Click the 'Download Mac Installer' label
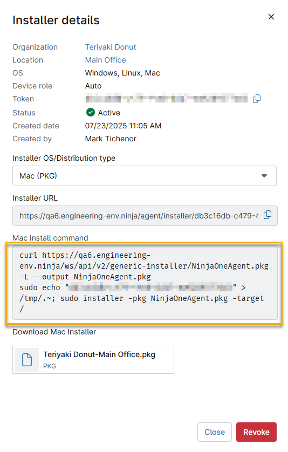The image size is (288, 452). (x=54, y=332)
